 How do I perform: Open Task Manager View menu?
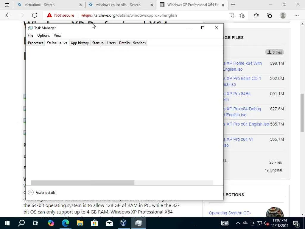[57, 35]
